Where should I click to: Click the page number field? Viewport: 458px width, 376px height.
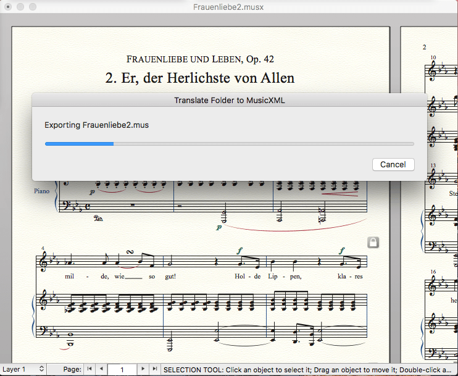pyautogui.click(x=122, y=370)
